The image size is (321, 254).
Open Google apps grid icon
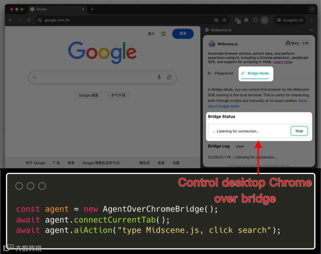163,34
